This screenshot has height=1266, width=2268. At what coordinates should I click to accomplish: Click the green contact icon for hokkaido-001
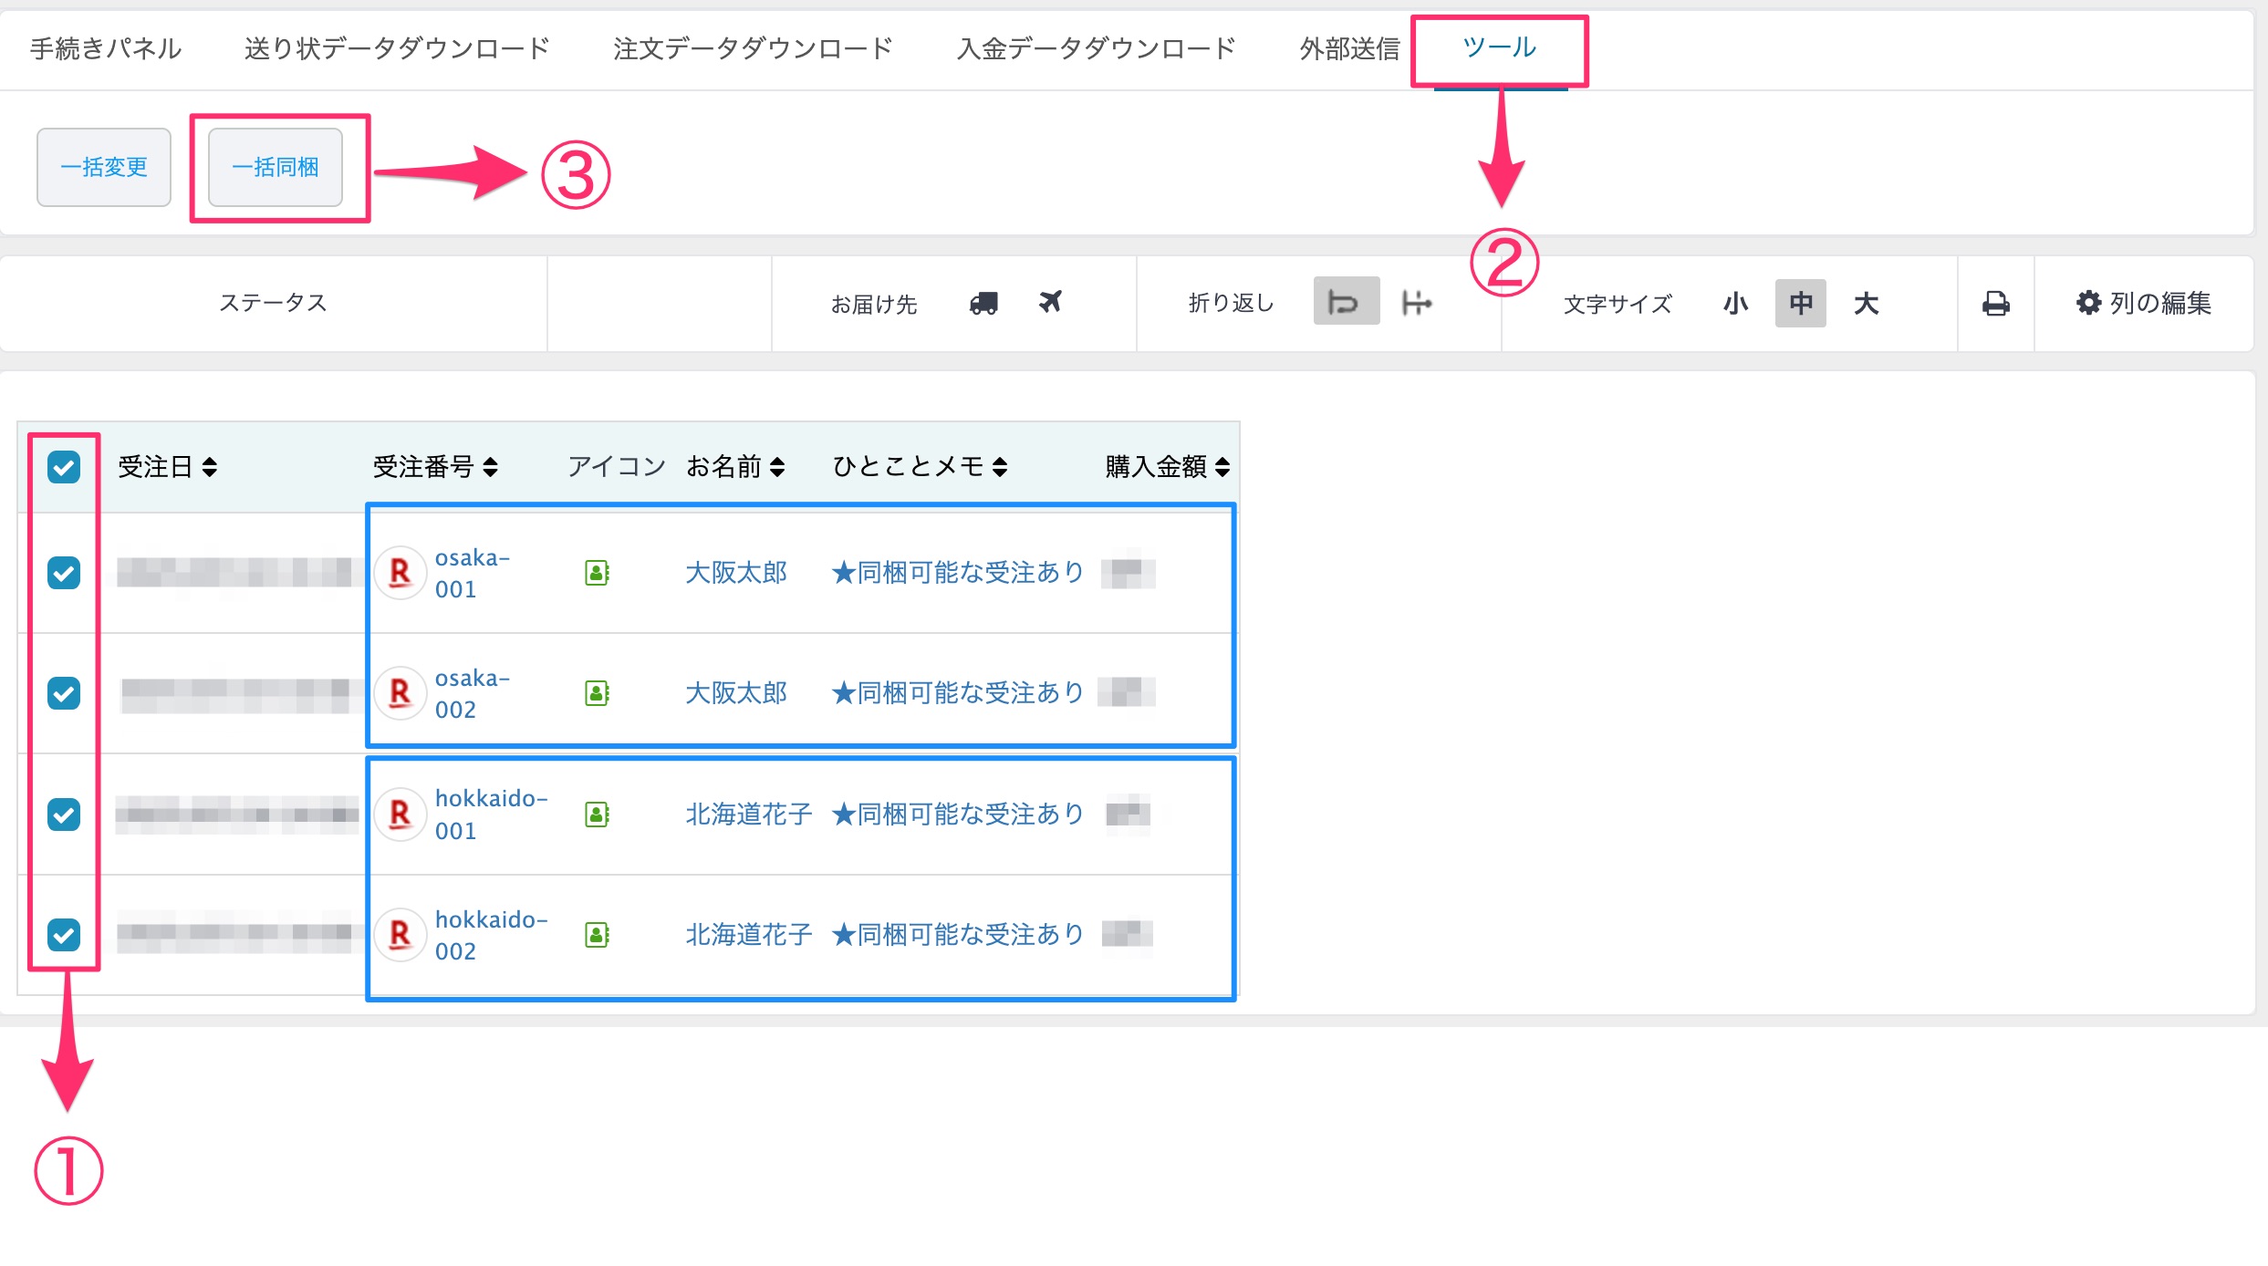[597, 815]
